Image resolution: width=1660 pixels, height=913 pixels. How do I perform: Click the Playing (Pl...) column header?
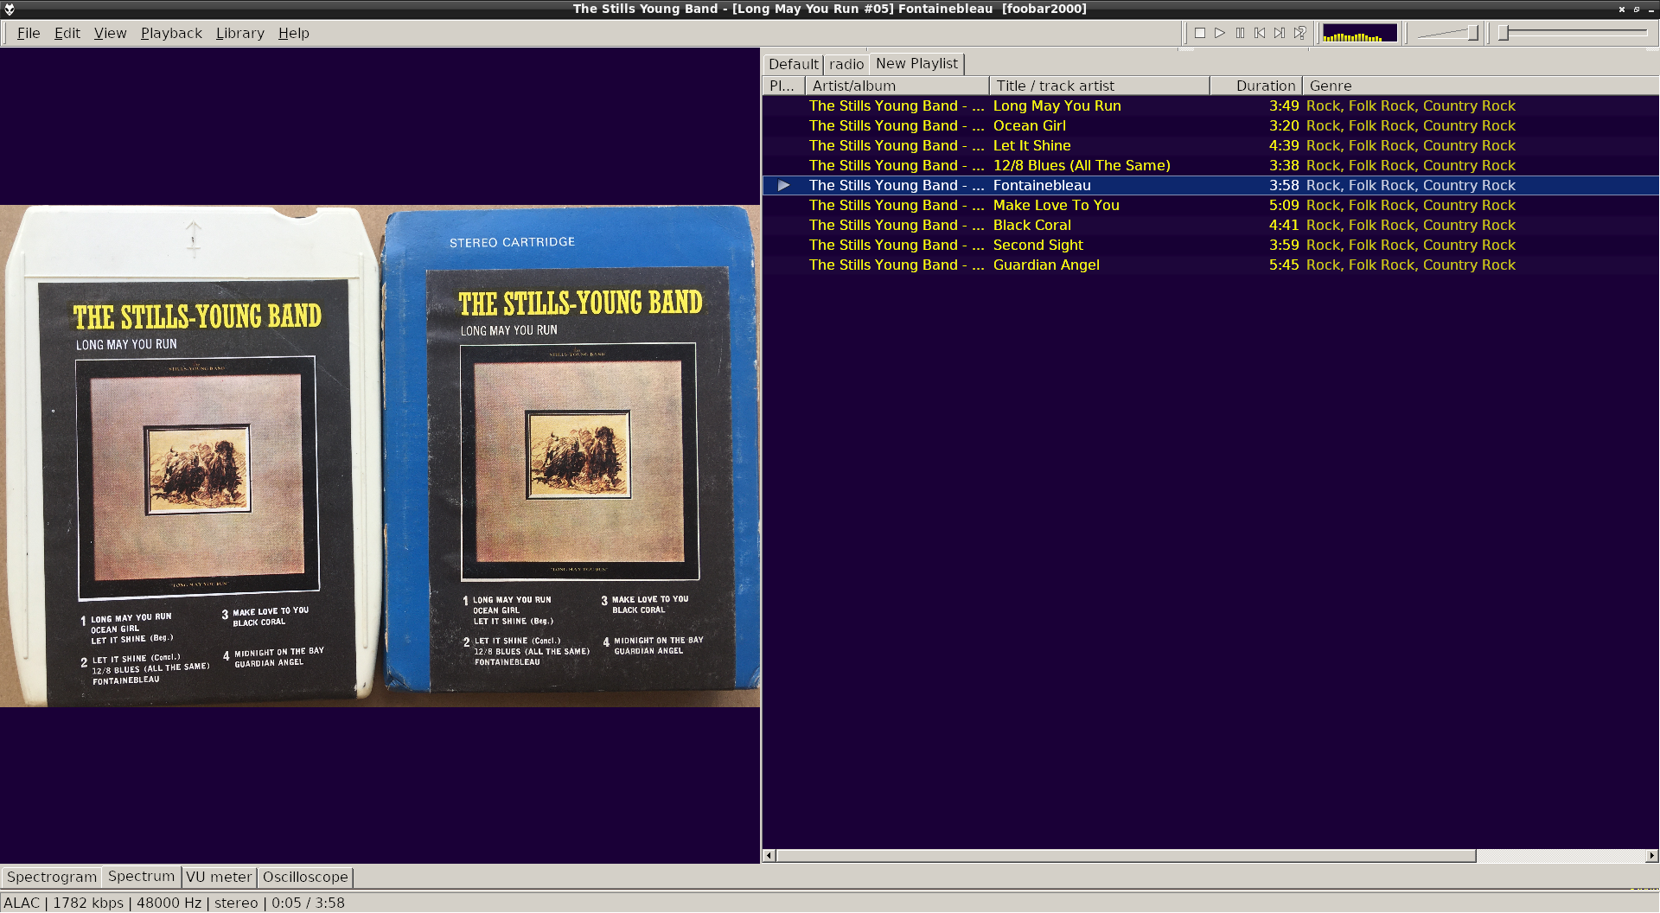(783, 86)
